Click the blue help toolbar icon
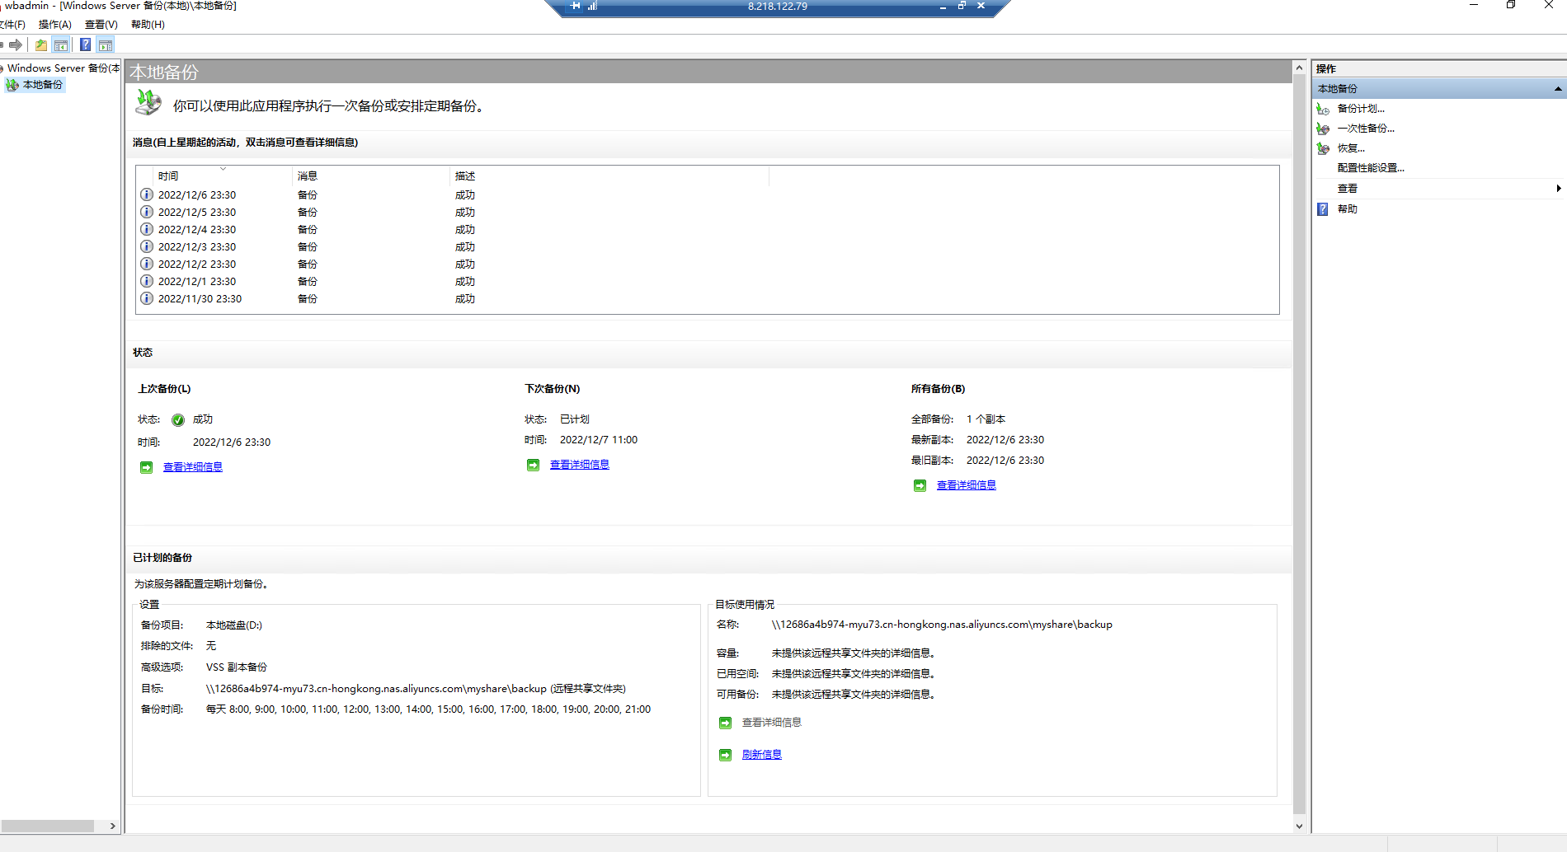 [86, 45]
